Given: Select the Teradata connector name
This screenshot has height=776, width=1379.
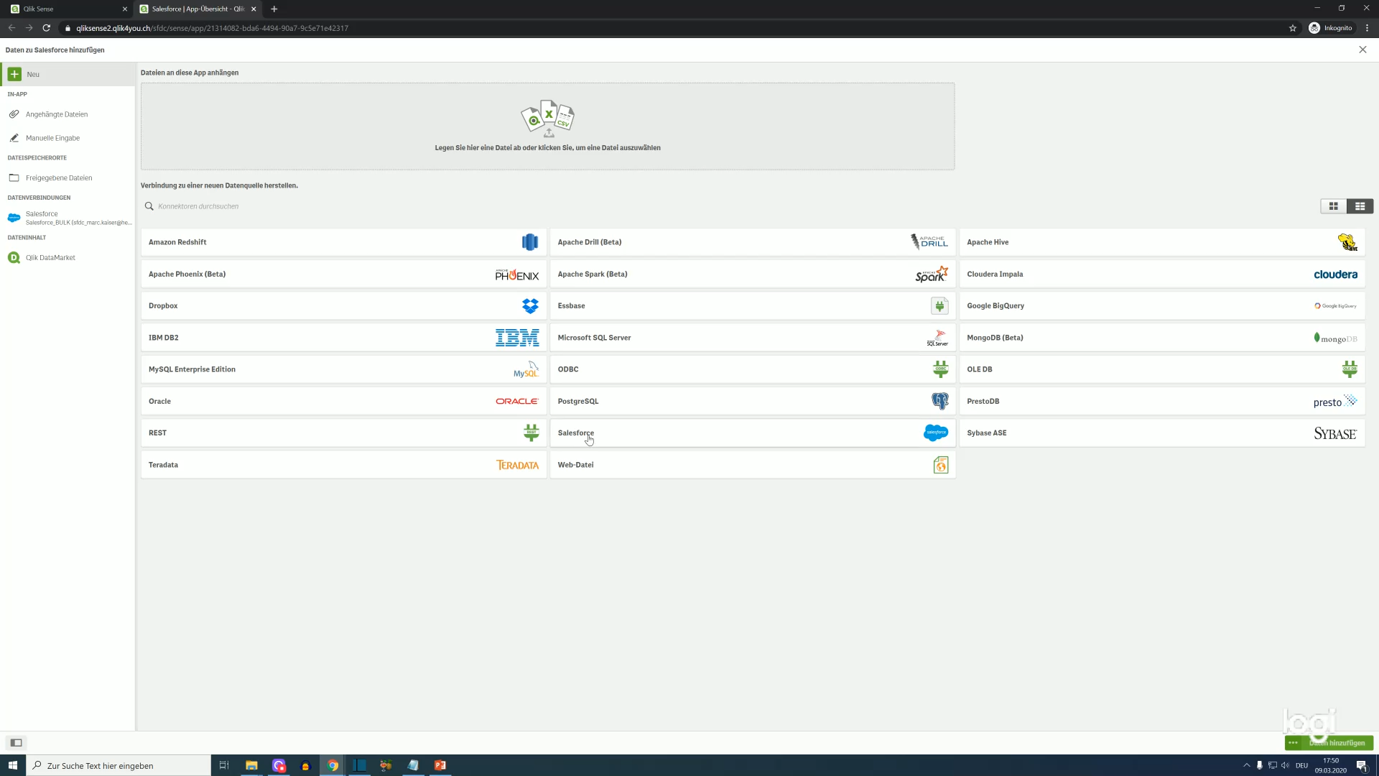Looking at the screenshot, I should (x=163, y=465).
